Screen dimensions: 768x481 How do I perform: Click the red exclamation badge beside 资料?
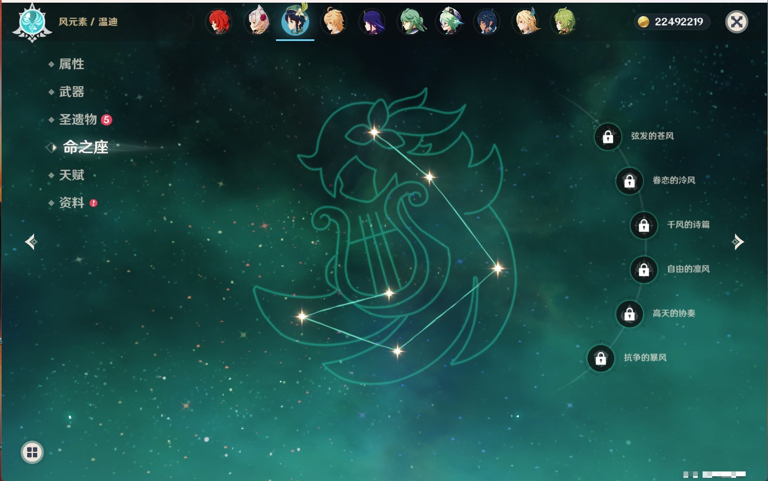click(94, 203)
